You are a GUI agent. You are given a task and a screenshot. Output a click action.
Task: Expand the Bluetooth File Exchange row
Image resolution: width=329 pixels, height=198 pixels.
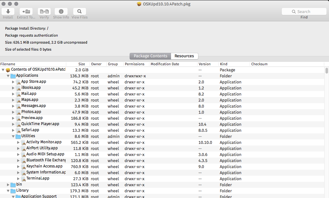(18, 161)
